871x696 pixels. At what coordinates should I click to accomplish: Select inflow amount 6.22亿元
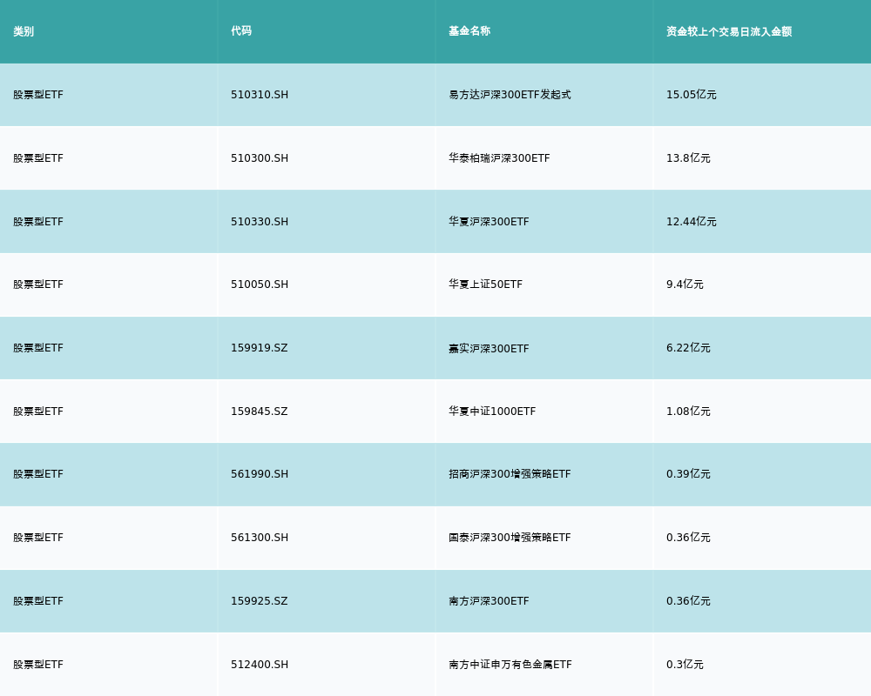688,348
